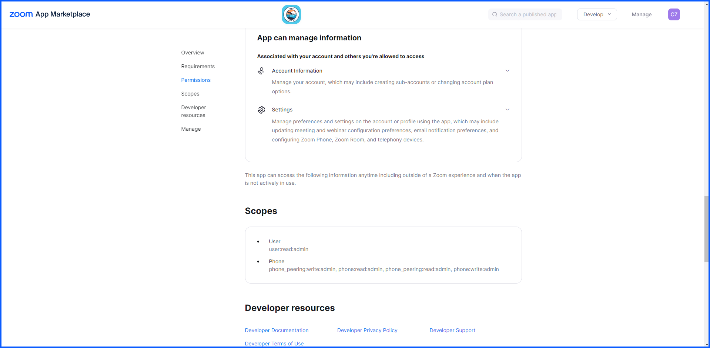Viewport: 710px width, 348px height.
Task: Click the circular app logo icon
Action: (291, 14)
